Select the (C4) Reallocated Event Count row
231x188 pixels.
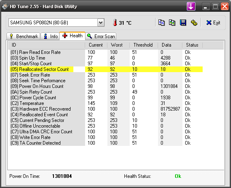(106, 115)
